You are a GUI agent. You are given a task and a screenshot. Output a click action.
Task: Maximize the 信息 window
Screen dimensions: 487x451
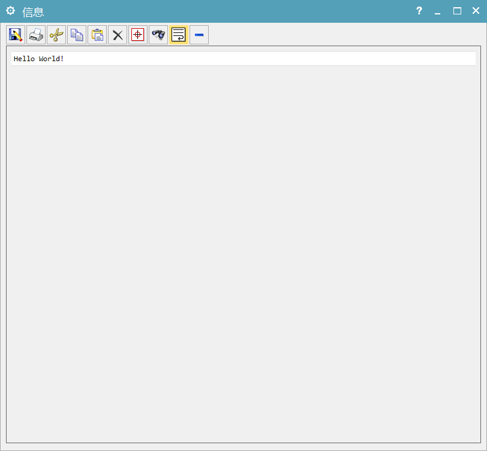click(457, 11)
